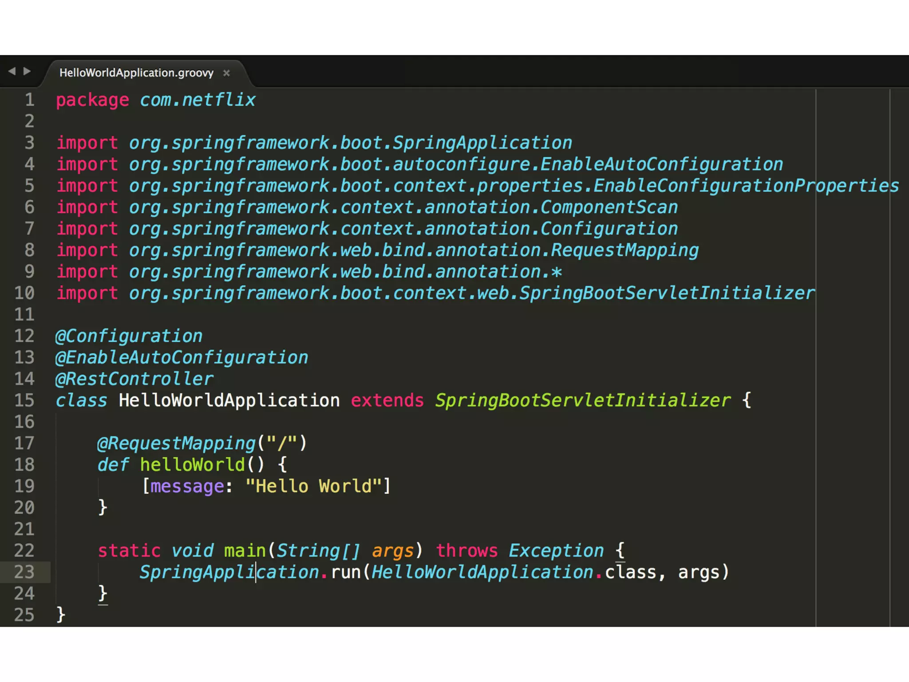Click line number 1 in the gutter
Screen dimensions: 909x682
coord(29,100)
